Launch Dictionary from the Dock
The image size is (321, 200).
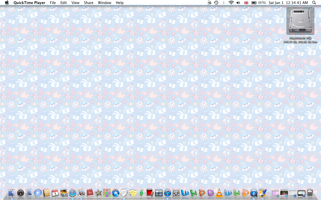click(90, 193)
